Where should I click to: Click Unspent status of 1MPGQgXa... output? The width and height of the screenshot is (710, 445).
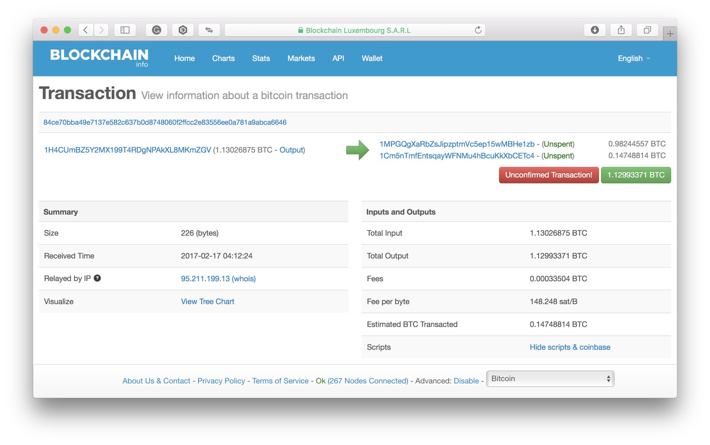[x=558, y=144]
